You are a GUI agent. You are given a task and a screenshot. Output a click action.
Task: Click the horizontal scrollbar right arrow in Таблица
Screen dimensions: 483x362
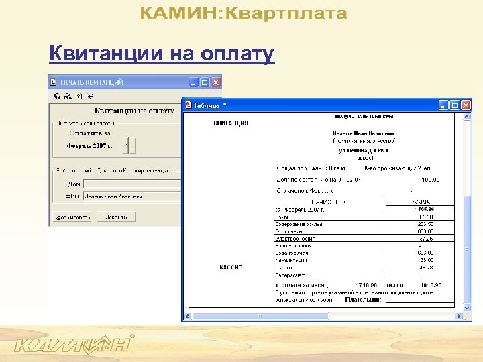pyautogui.click(x=459, y=316)
